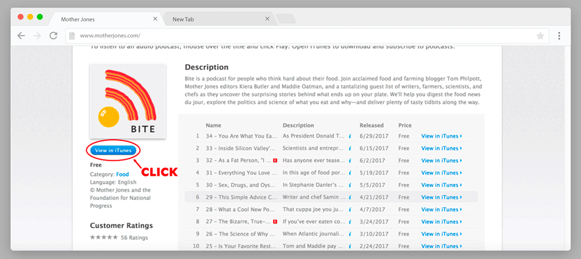This screenshot has width=581, height=259.
Task: Select the Mother Jones tab
Action: [x=97, y=19]
